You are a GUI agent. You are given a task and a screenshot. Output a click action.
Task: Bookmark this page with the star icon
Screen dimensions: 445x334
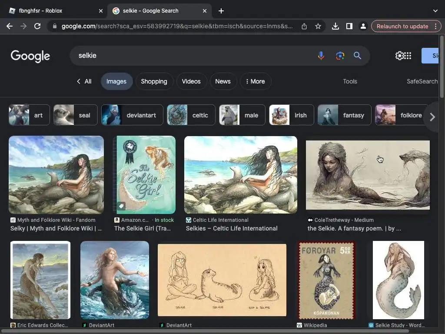click(318, 27)
